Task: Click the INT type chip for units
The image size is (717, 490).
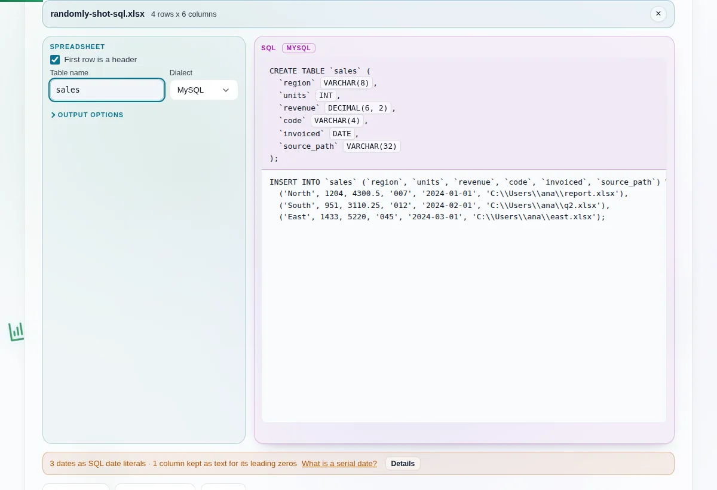Action: pos(326,96)
